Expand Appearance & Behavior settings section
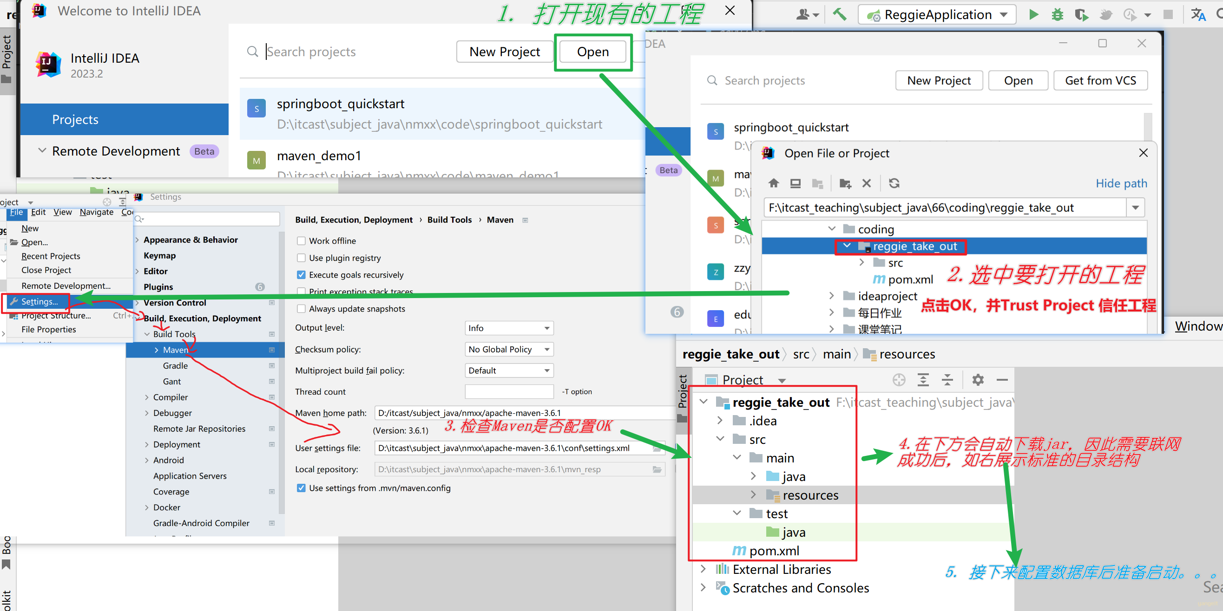The image size is (1223, 611). point(137,240)
